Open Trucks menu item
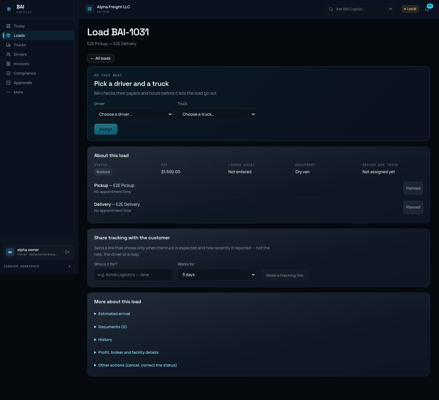This screenshot has height=400, width=439. 39,45
